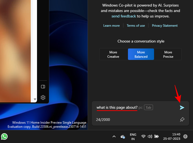This screenshot has width=193, height=143.
Task: Open the volume speaker tray icon
Action: [x=150, y=136]
